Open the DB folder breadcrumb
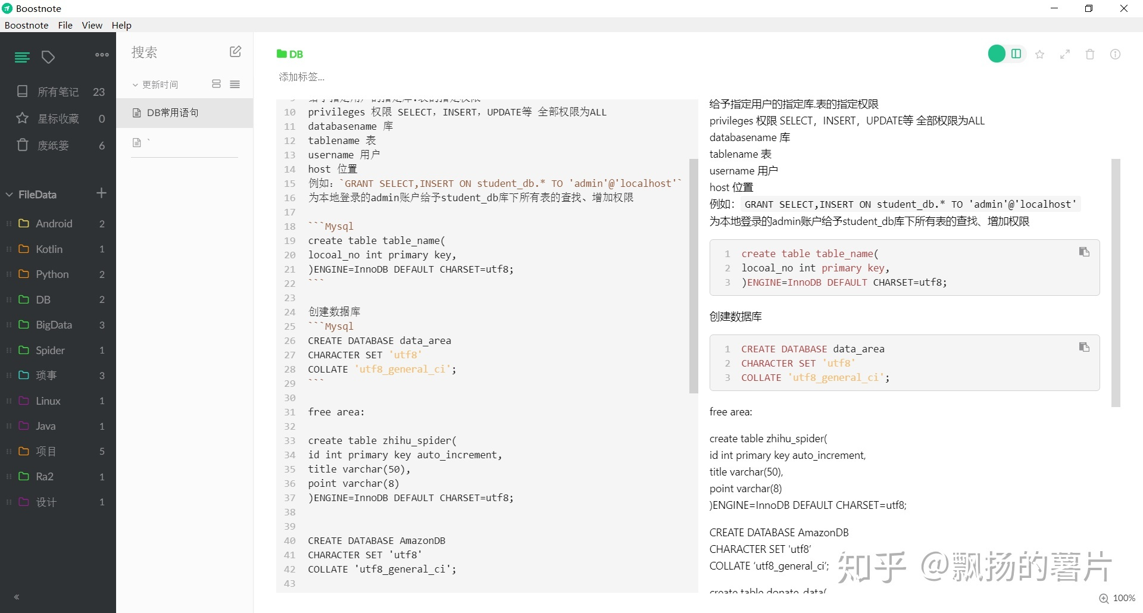 tap(290, 54)
